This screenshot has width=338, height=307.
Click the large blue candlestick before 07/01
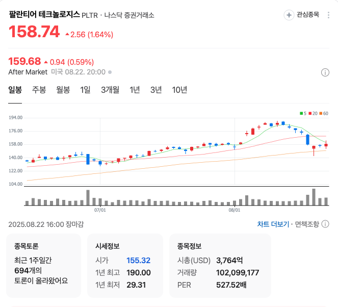coord(88,159)
